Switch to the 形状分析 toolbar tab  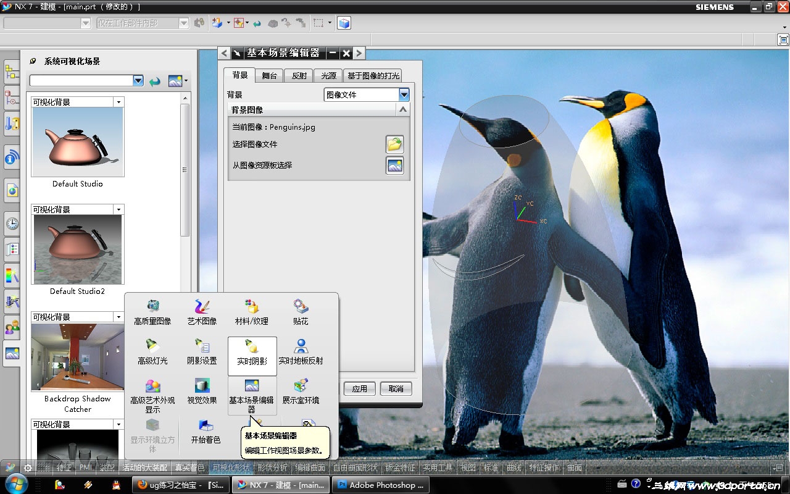pos(272,467)
